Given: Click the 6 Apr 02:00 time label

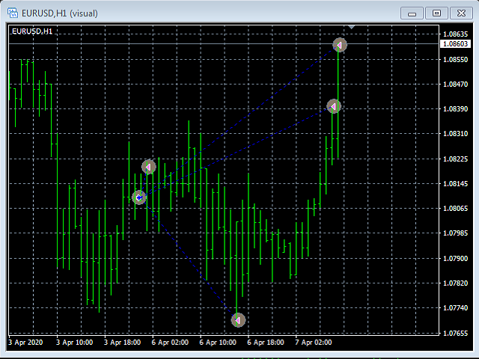Looking at the screenshot, I should pos(170,343).
